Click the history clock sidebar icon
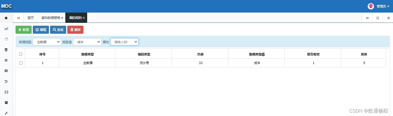393x116 pixels. 6,81
